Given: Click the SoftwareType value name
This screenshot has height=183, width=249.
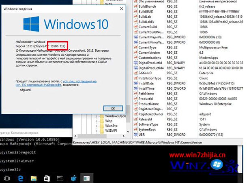Looking at the screenshot, I should click(x=148, y=124).
